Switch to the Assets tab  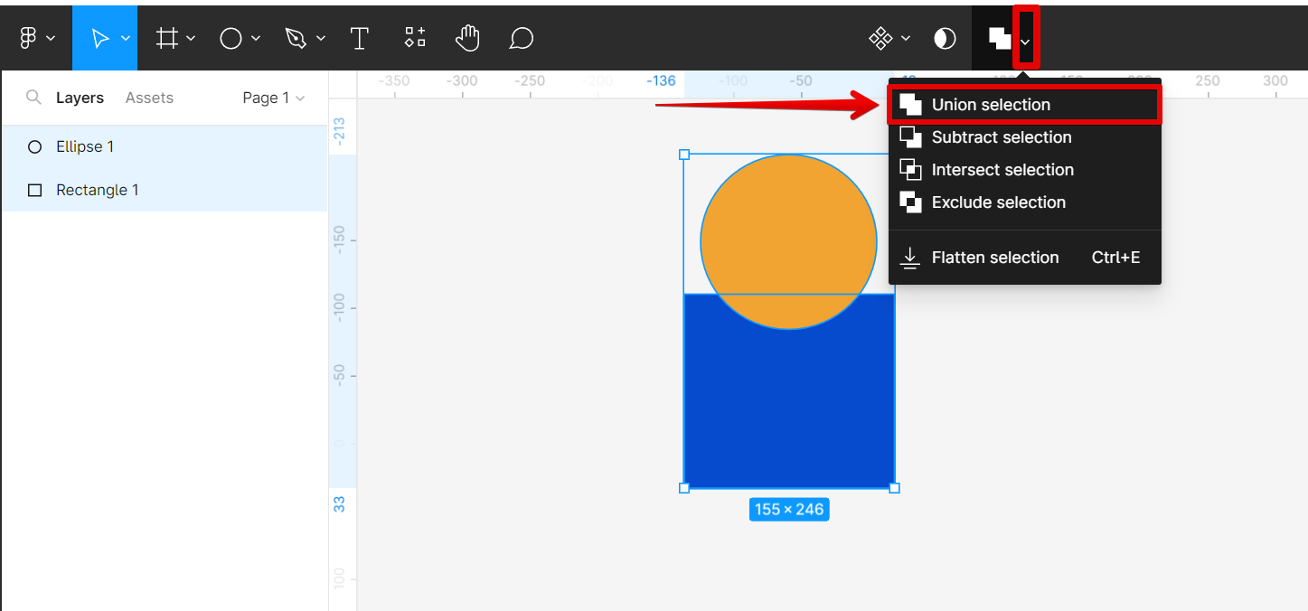pyautogui.click(x=149, y=98)
